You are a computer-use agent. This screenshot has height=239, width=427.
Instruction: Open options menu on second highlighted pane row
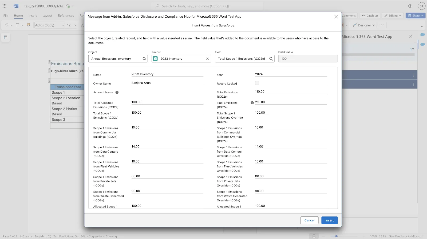pyautogui.click(x=413, y=84)
